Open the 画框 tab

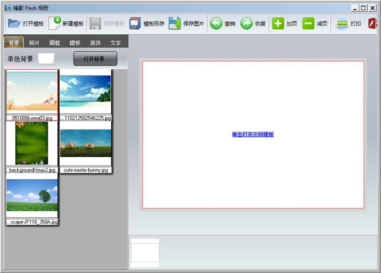click(55, 43)
